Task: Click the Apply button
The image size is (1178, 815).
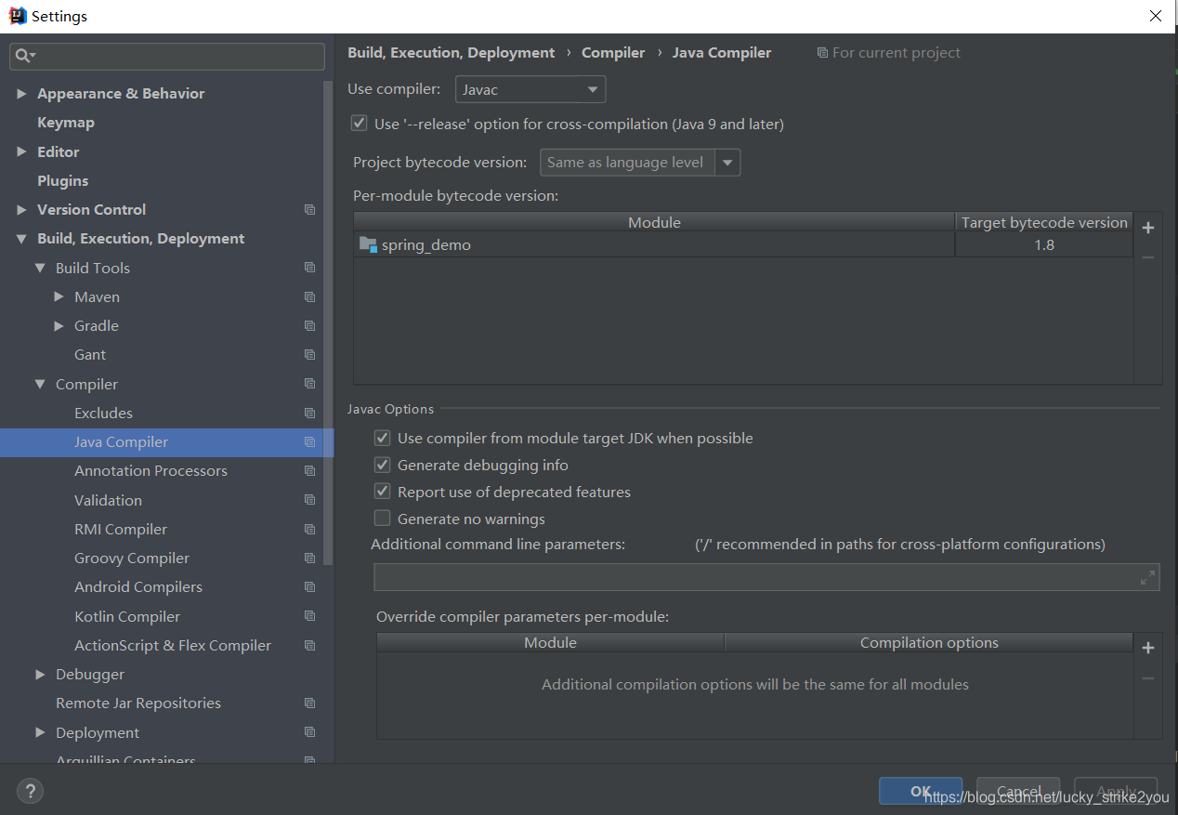Action: coord(1116,791)
